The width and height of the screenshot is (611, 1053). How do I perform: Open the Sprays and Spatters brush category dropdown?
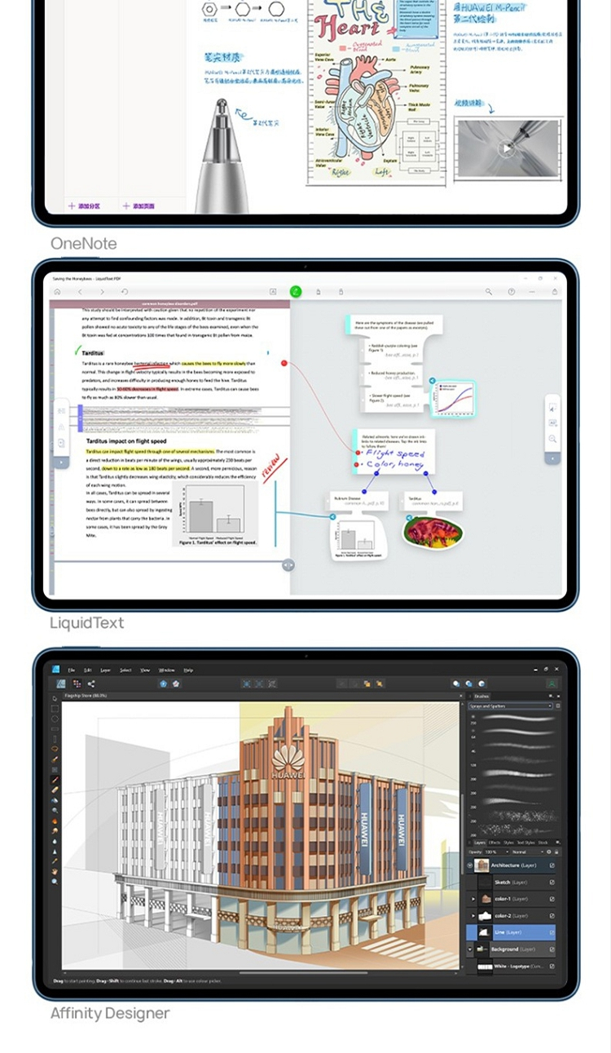pyautogui.click(x=511, y=706)
